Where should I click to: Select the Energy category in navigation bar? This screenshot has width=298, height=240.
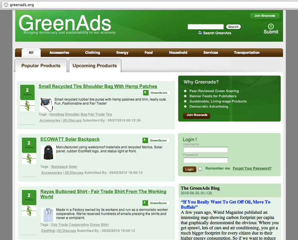coord(122,53)
